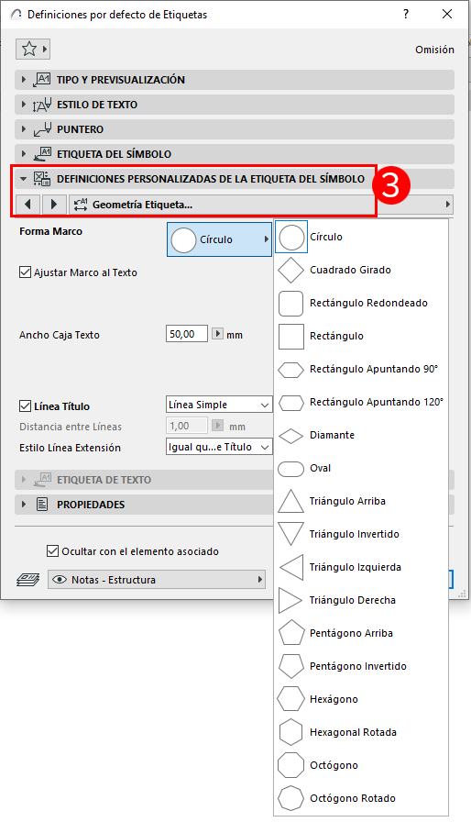The height and width of the screenshot is (822, 471).
Task: Toggle Ajustar Marco al Texto checkbox
Action: tap(25, 272)
